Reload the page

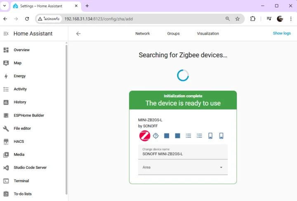pos(27,19)
